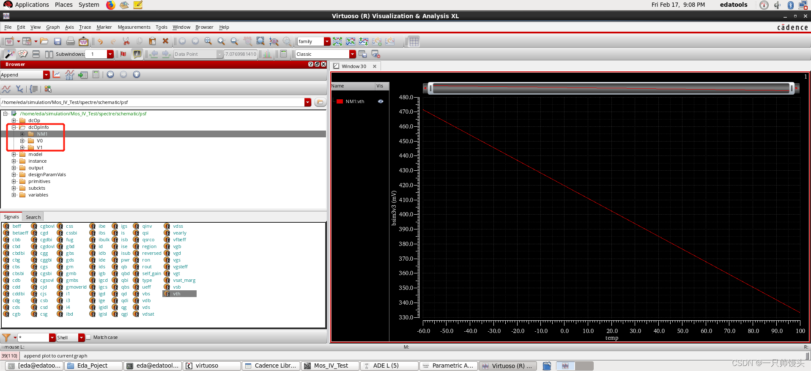Click the Y-axis signal filter icon
The height and width of the screenshot is (371, 811).
point(19,89)
